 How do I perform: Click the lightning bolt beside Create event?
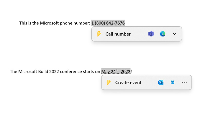[109, 82]
